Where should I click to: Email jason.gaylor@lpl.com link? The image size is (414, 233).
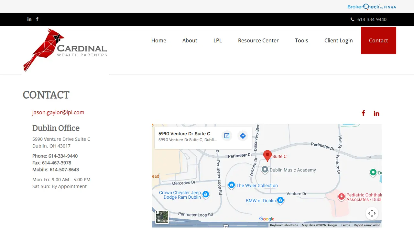click(x=58, y=112)
